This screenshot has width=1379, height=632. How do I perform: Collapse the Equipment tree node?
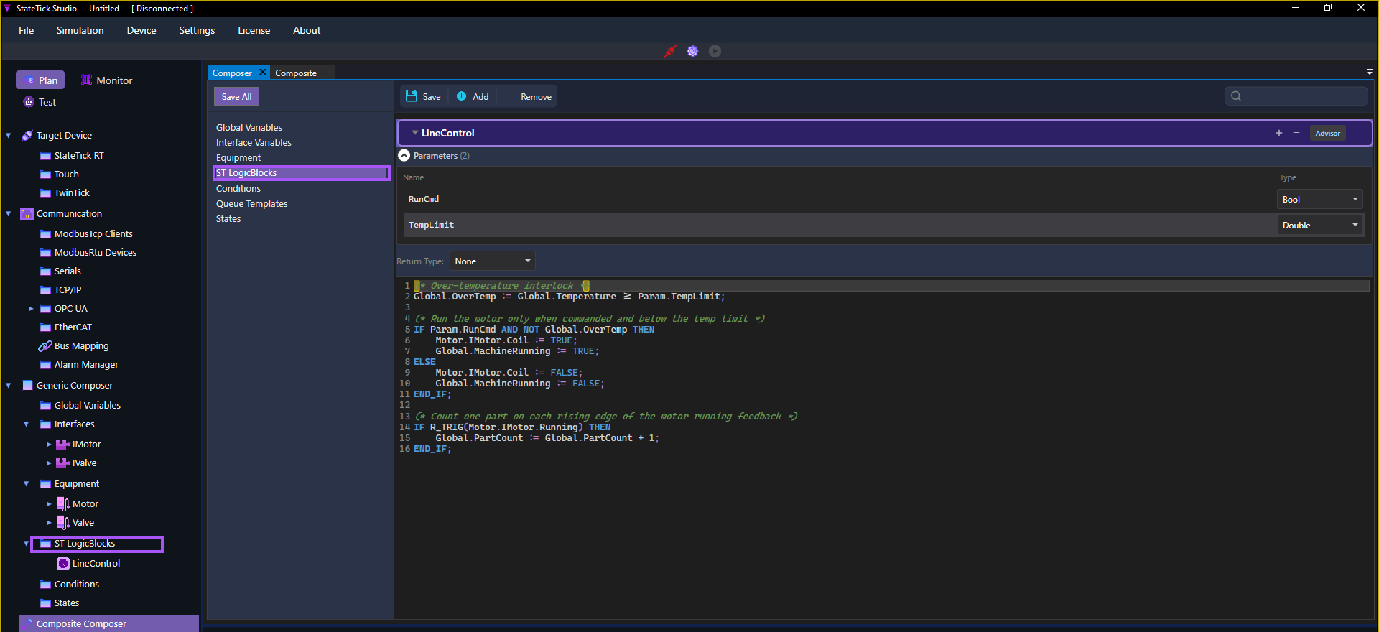point(27,483)
